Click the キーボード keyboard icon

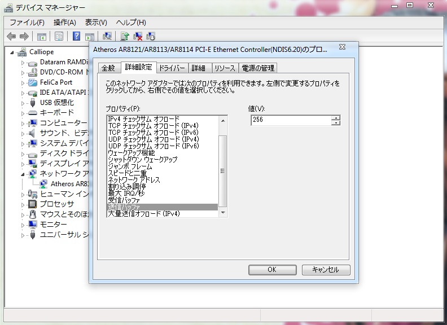click(33, 113)
